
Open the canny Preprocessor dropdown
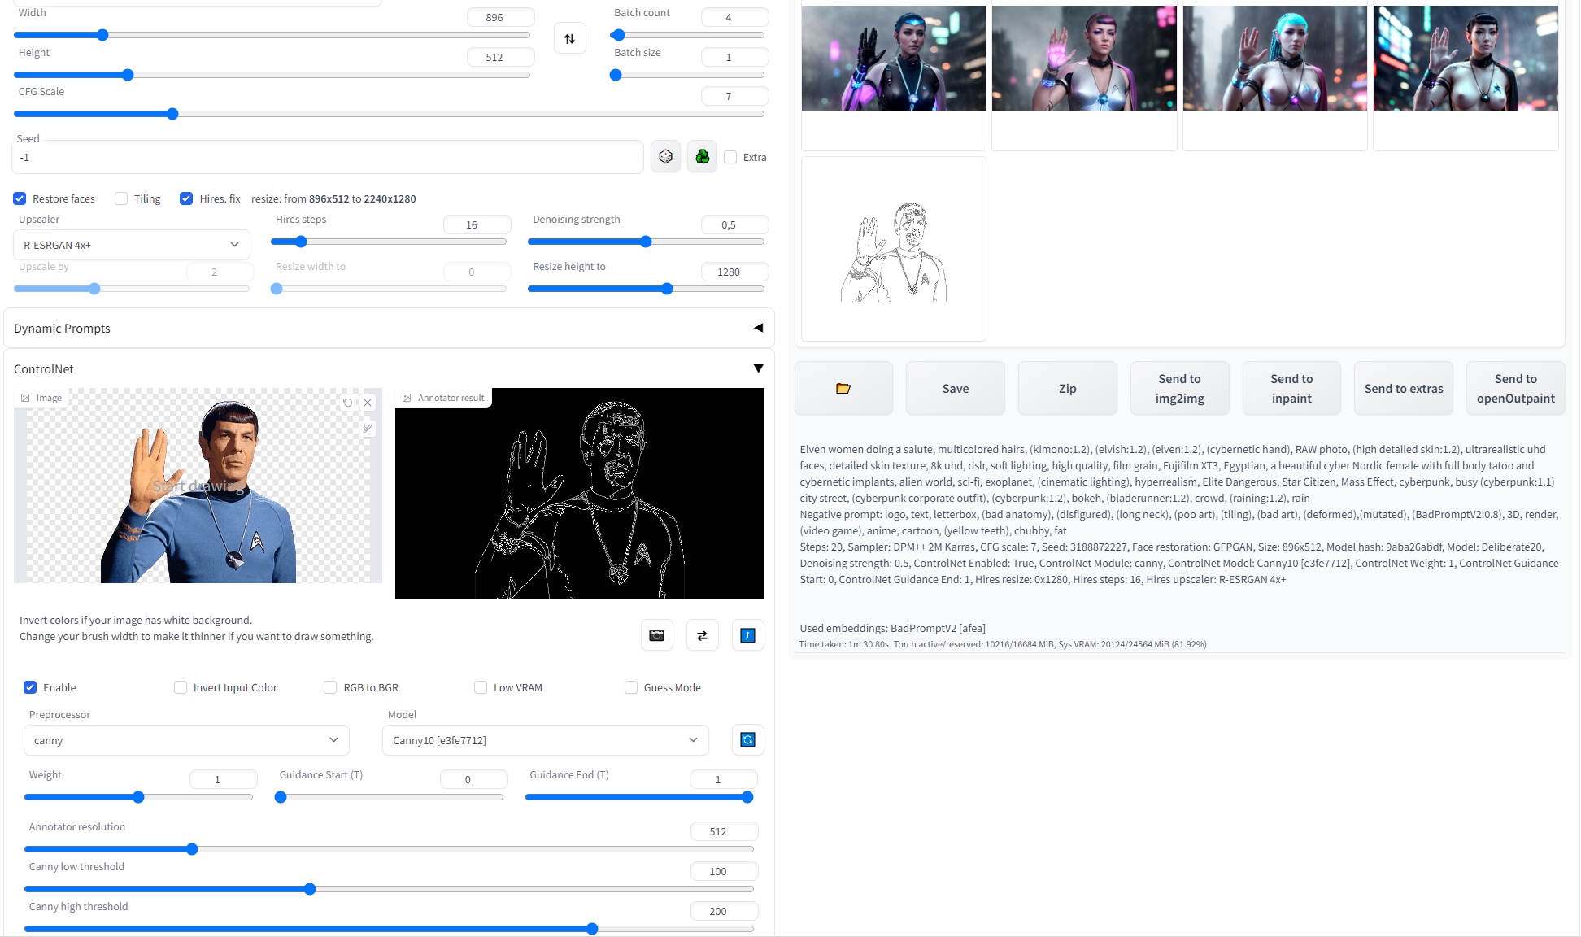coord(186,740)
